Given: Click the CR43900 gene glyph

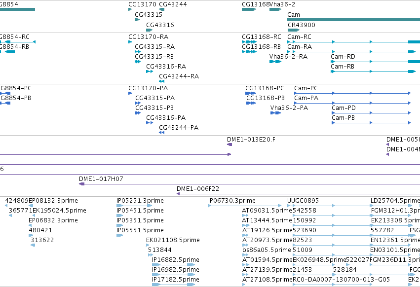Looking at the screenshot, I should coord(293,30).
